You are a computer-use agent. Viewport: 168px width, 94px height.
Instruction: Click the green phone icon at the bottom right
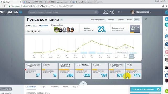[166, 91]
